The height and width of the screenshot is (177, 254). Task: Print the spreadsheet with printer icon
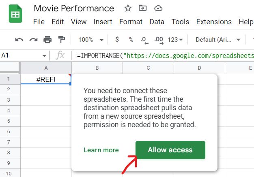tap(47, 40)
